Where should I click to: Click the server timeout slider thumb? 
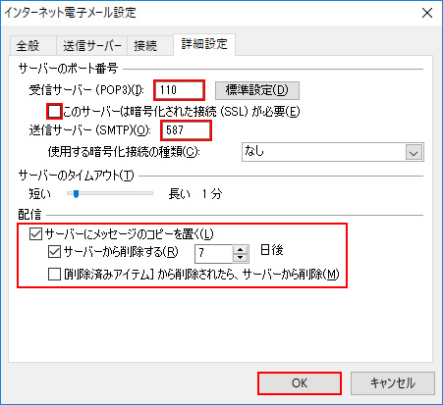[x=76, y=194]
